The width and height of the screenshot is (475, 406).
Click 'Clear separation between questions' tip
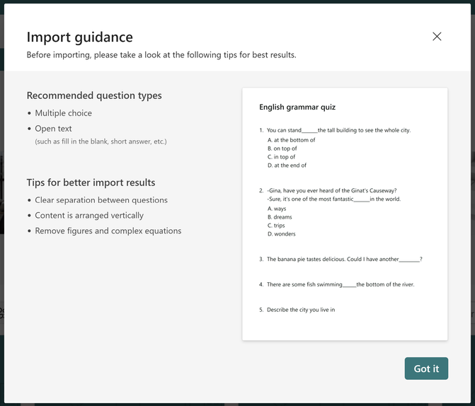coord(101,200)
